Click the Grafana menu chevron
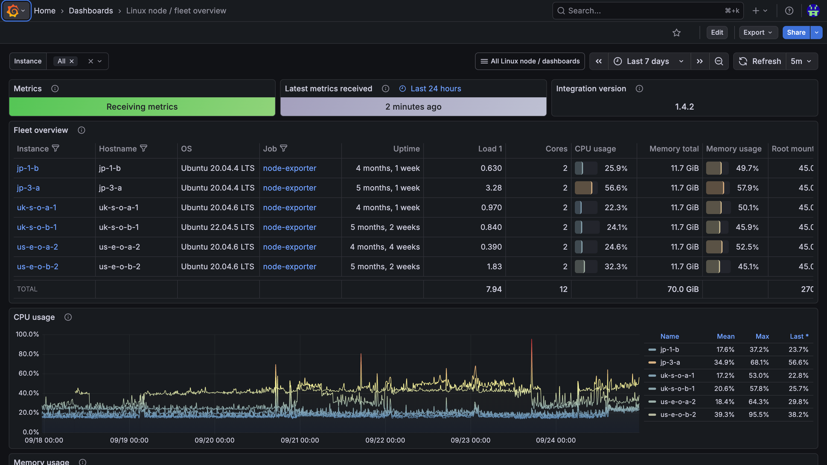This screenshot has width=827, height=465. click(x=23, y=11)
